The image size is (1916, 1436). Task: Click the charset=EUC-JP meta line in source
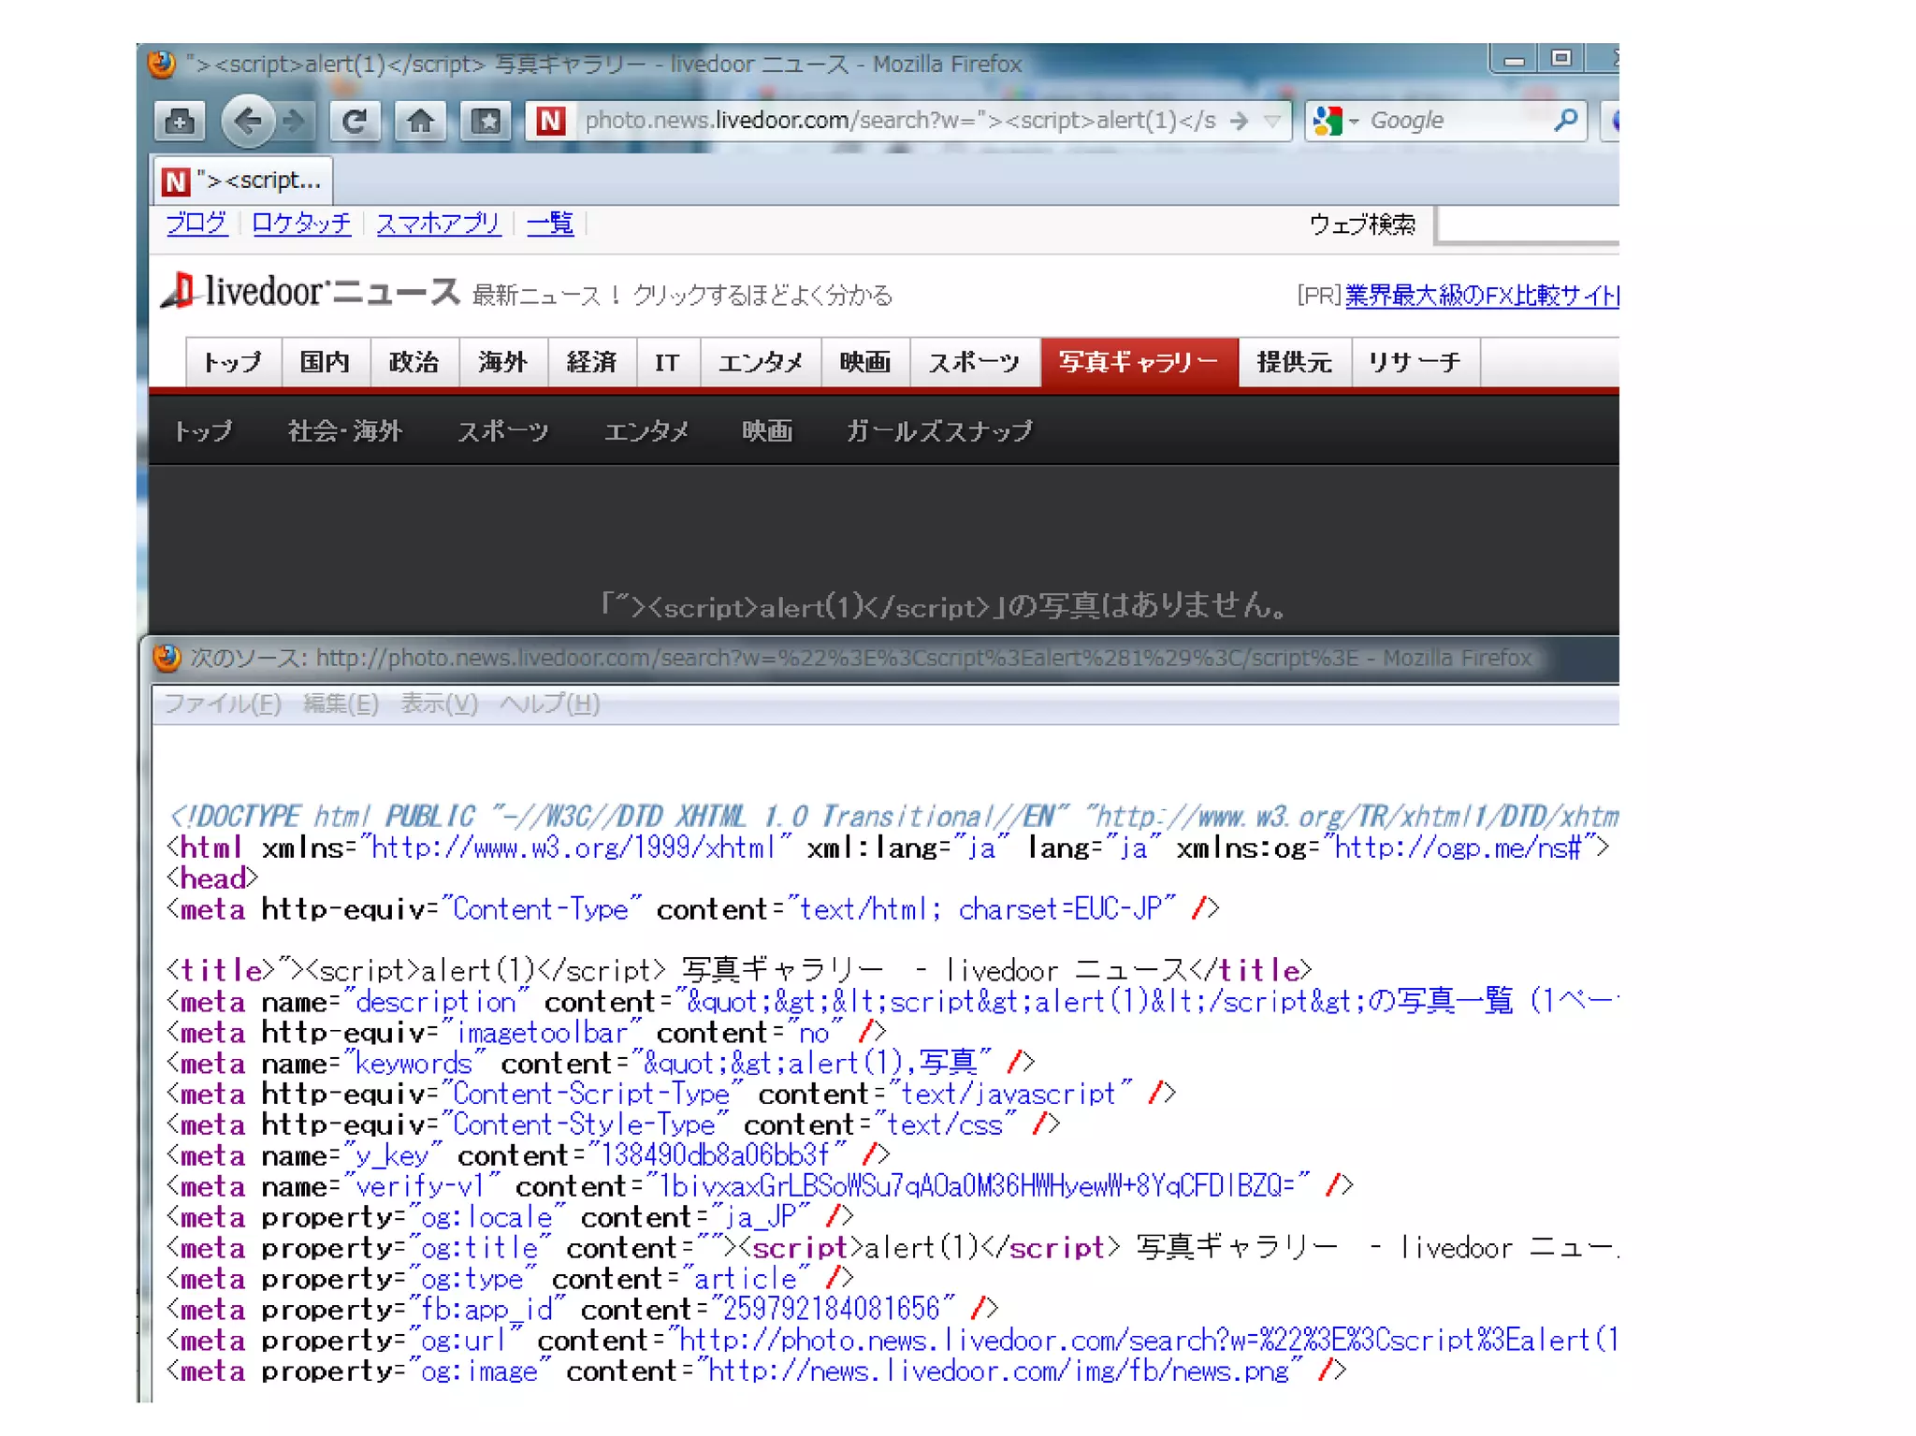(x=693, y=908)
